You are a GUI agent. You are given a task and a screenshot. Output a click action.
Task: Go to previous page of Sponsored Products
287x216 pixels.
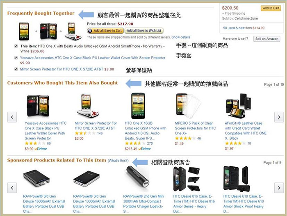pyautogui.click(x=12, y=188)
